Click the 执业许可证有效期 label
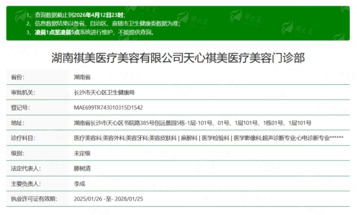Viewport: 357px width, 215px height. (x=34, y=199)
